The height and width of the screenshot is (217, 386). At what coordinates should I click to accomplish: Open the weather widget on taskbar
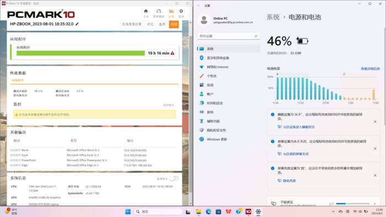(x=11, y=211)
